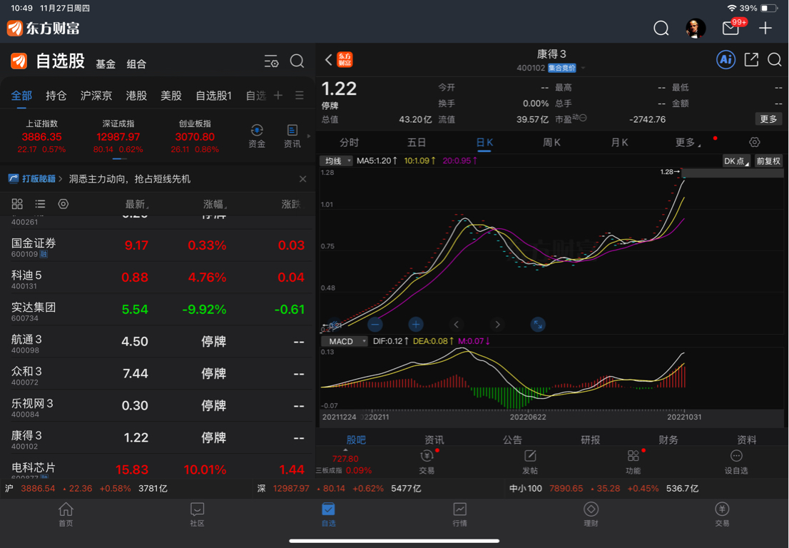Toggle the DK点 indicator
Viewport: 789px width, 548px height.
(x=736, y=161)
